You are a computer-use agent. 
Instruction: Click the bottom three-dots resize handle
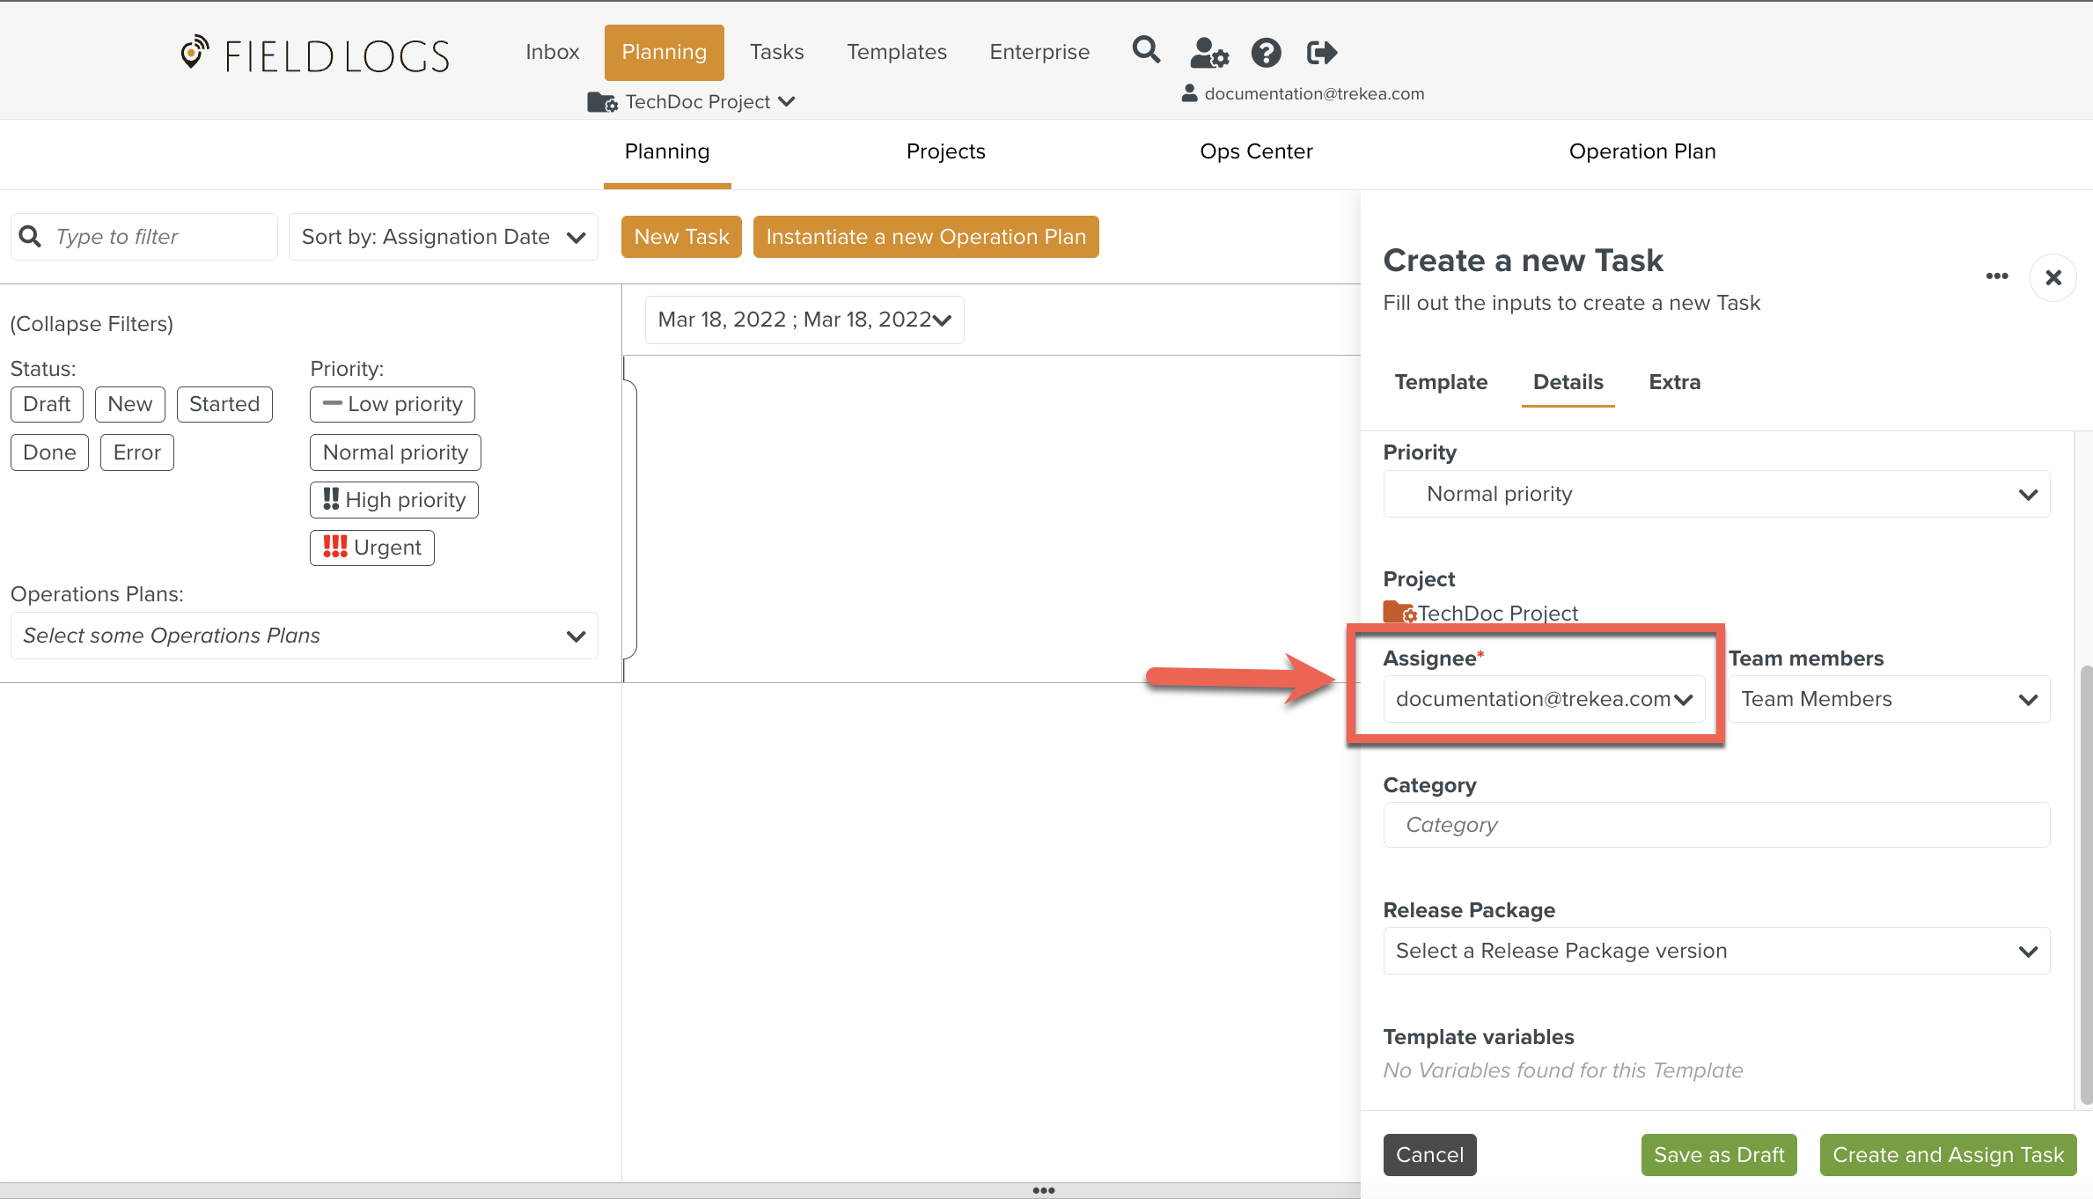[x=1044, y=1190]
